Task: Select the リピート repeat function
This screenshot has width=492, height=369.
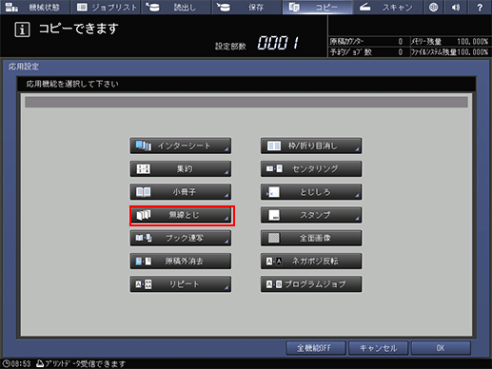Action: (x=180, y=284)
